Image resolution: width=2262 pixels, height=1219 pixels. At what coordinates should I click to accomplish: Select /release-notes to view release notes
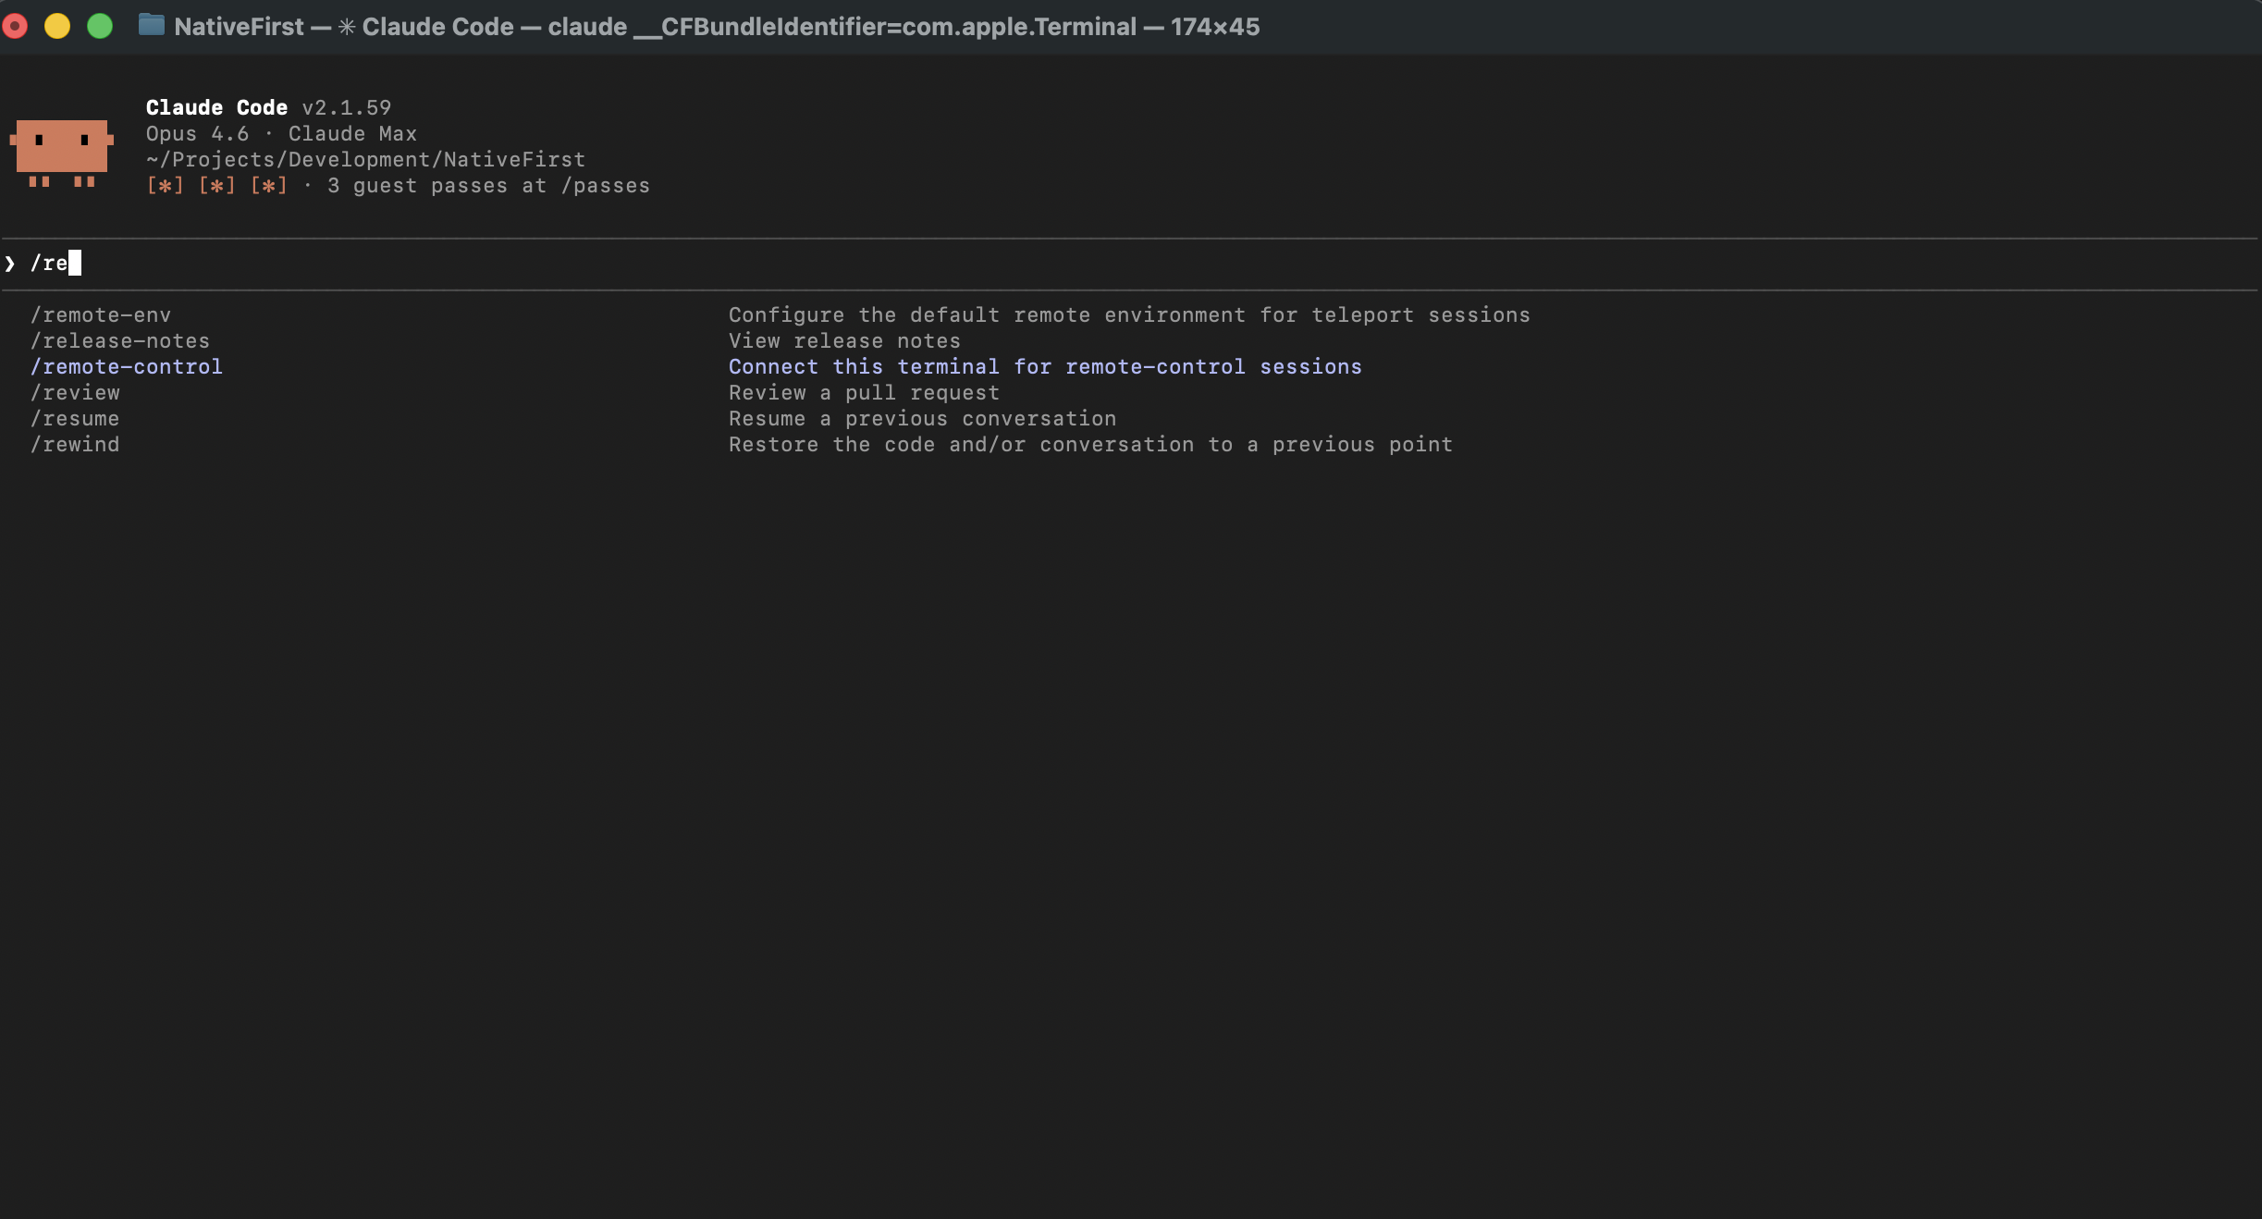[120, 340]
